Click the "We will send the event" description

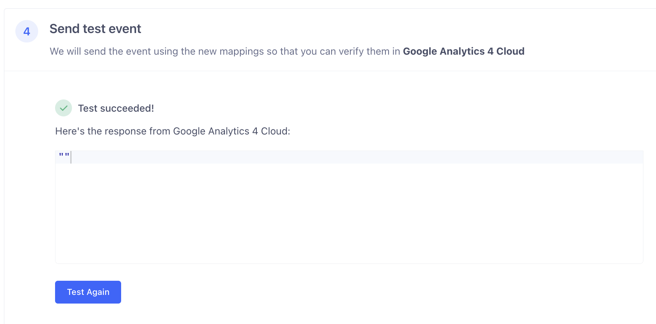(x=287, y=52)
